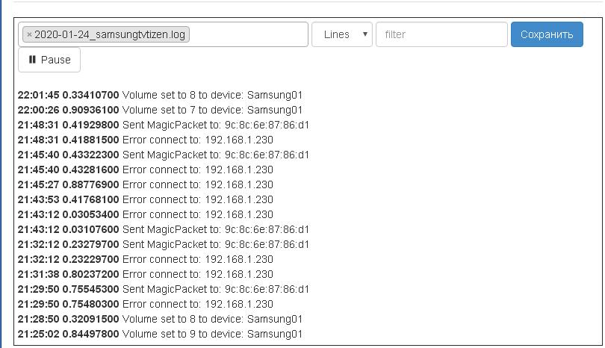
Task: Select the 21:32:12 Sent MagicPacket line
Action: [164, 244]
